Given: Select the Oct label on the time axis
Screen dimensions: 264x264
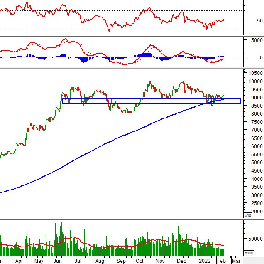Looking at the screenshot, I should 139,261.
